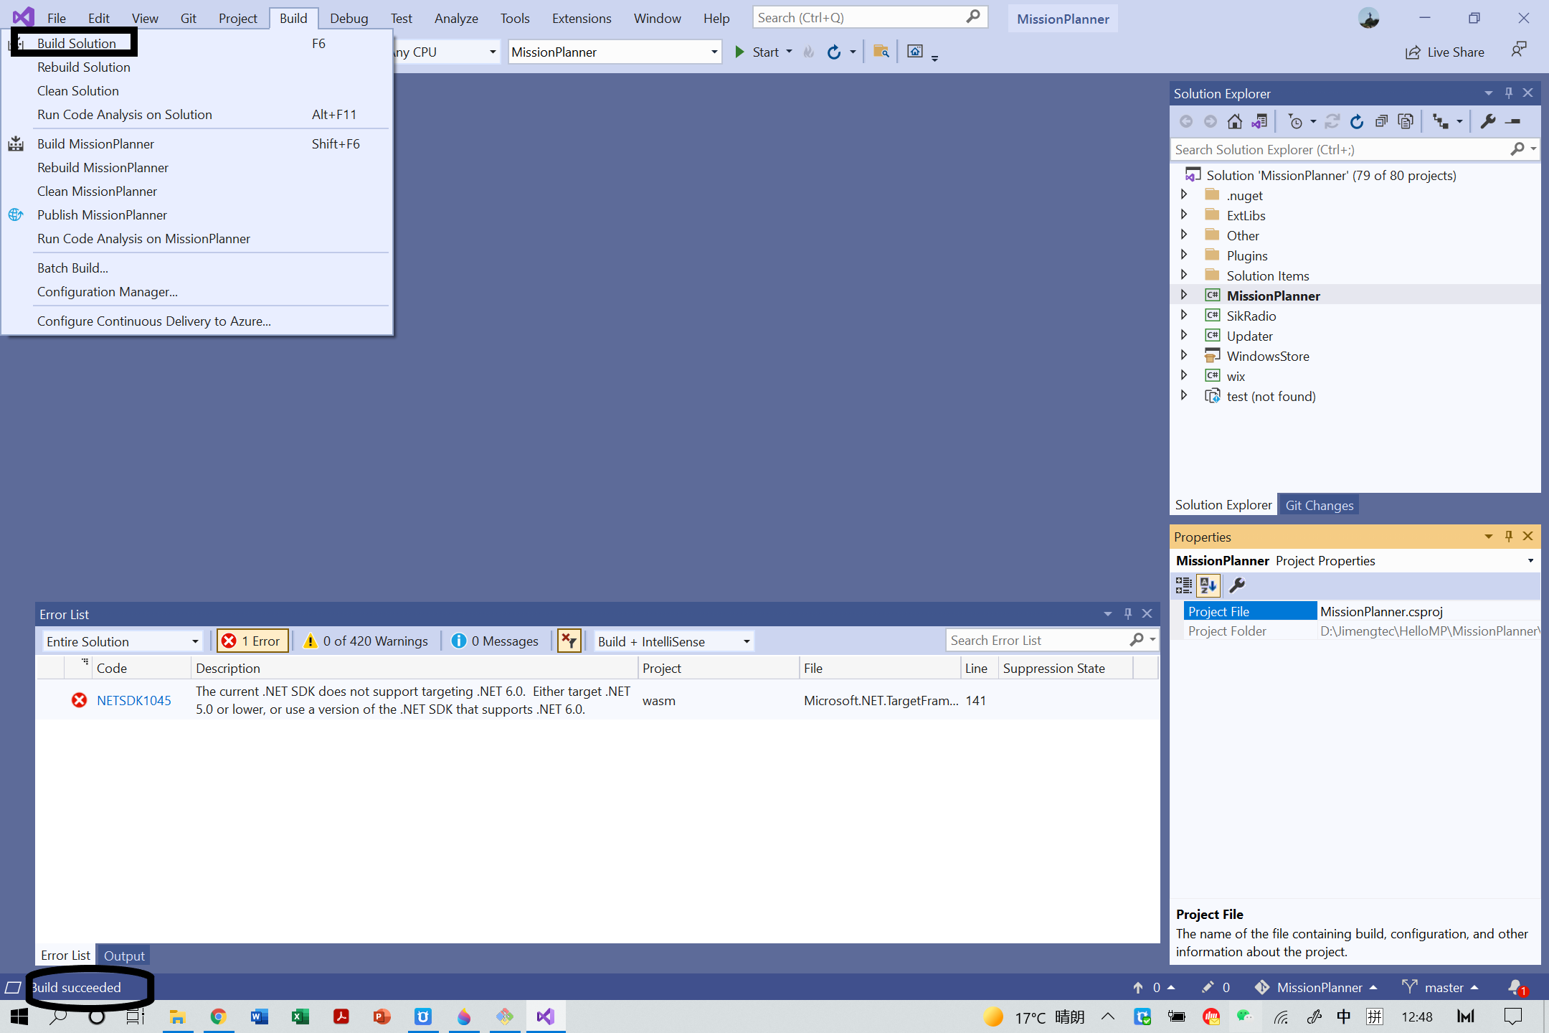1549x1033 pixels.
Task: Click the master branch status button
Action: pos(1441,988)
